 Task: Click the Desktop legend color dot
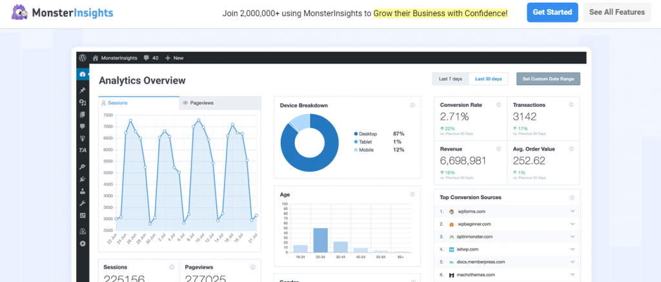coord(356,134)
